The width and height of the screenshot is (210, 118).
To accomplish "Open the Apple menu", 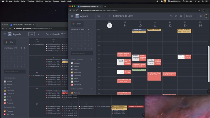I will 3,1.
